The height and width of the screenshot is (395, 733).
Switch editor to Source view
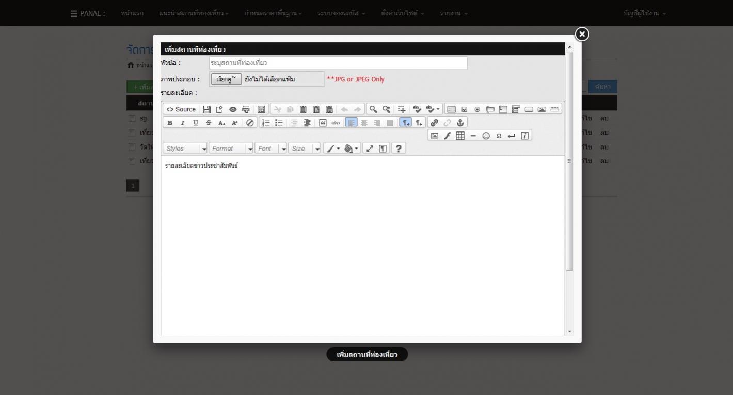pos(181,109)
